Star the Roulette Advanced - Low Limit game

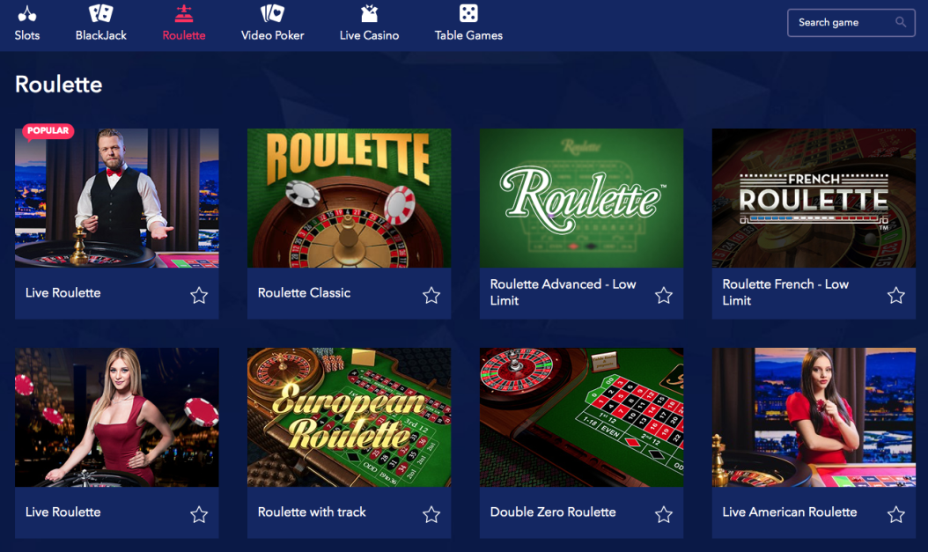[664, 295]
